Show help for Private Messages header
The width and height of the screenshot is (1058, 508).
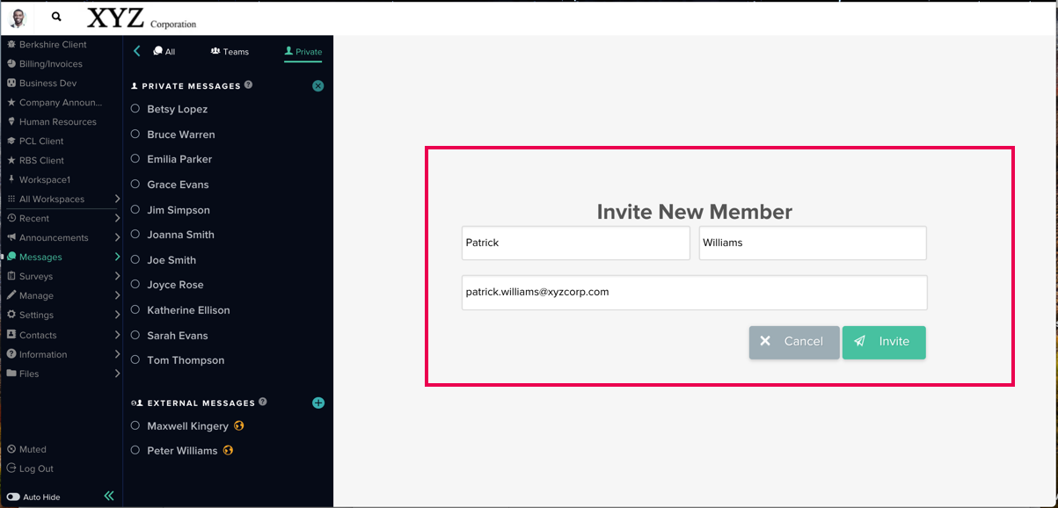(249, 85)
